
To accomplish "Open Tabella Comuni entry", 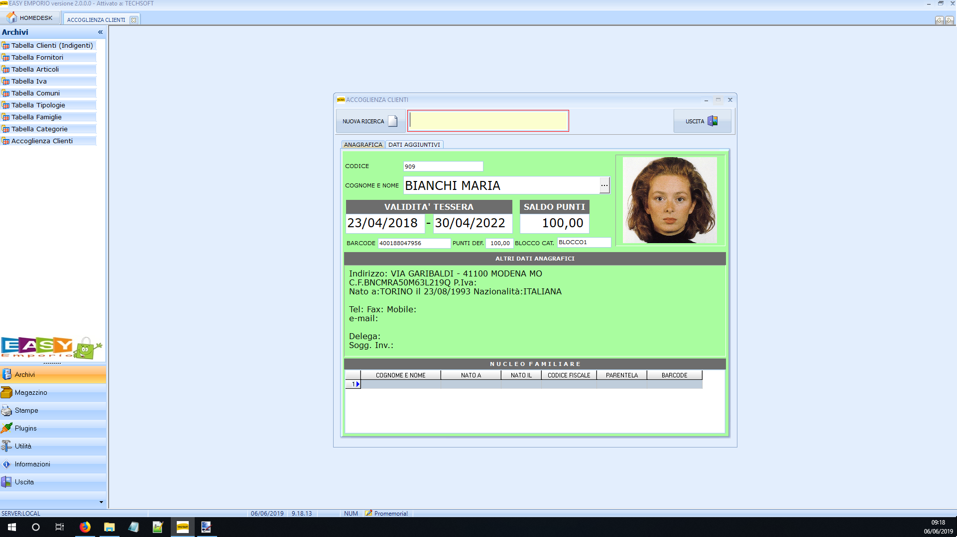I will click(48, 93).
